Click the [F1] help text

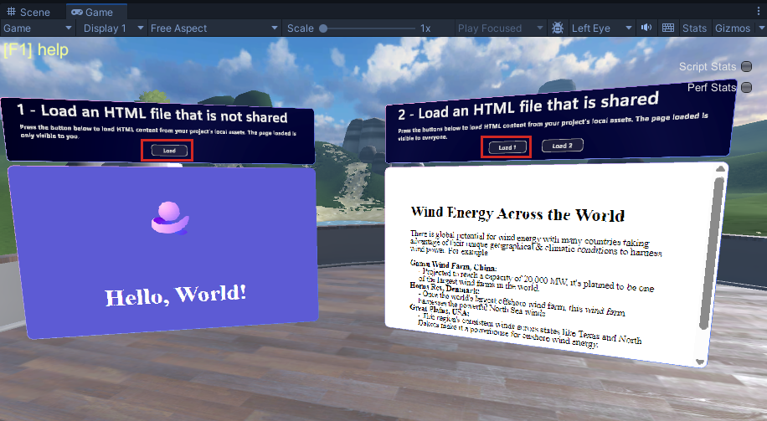click(x=36, y=50)
